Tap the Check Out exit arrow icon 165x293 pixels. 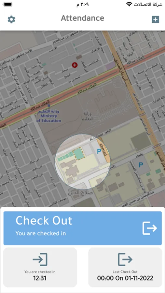pyautogui.click(x=150, y=228)
